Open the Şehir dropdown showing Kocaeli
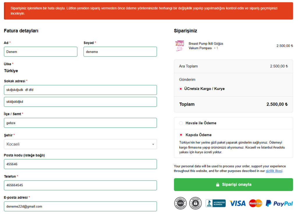The height and width of the screenshot is (214, 298). 80,144
